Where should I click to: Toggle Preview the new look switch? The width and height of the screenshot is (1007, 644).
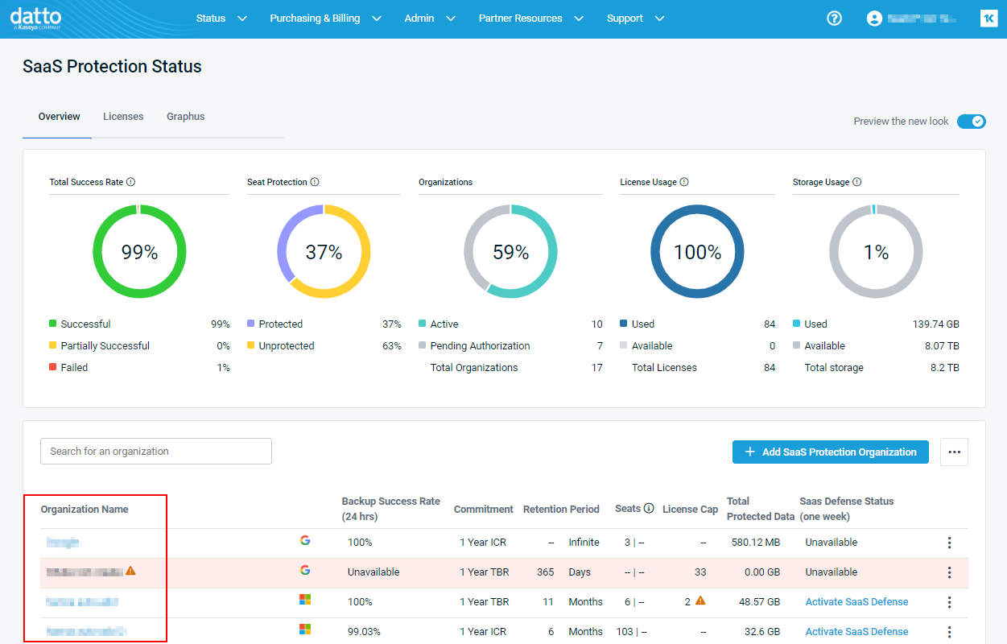[x=971, y=122]
